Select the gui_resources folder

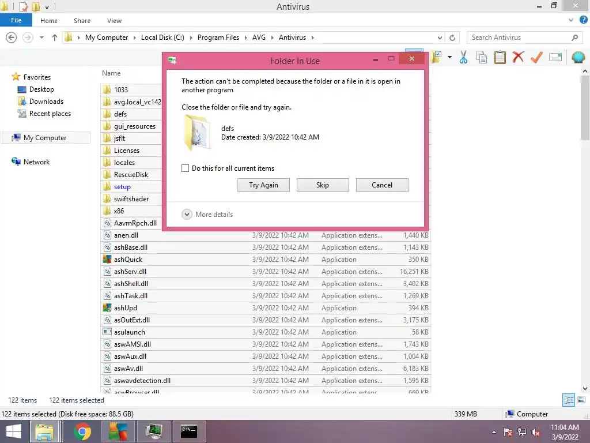[x=135, y=126]
